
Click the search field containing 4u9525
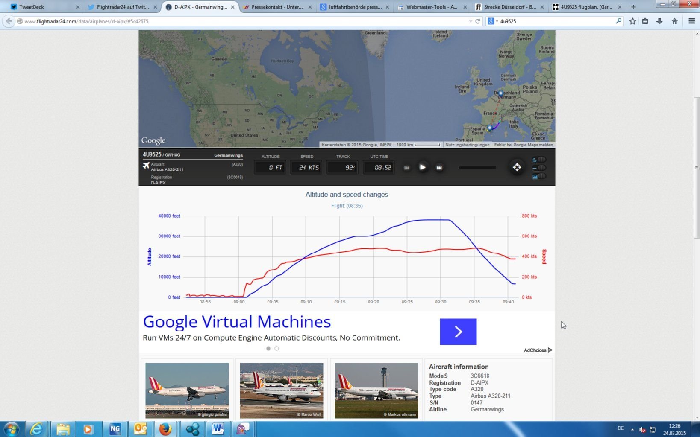point(556,21)
